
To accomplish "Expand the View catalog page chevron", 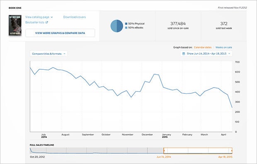I will [52, 17].
